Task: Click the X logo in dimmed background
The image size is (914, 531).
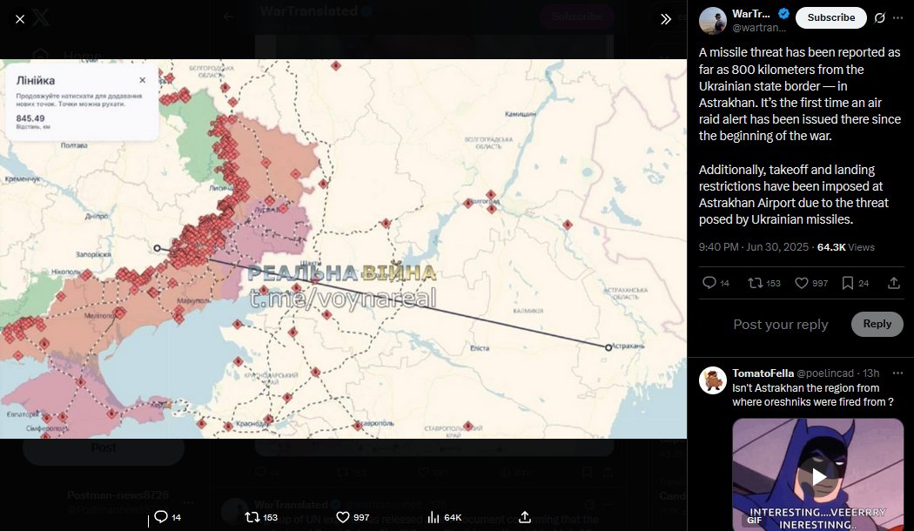Action: point(40,18)
